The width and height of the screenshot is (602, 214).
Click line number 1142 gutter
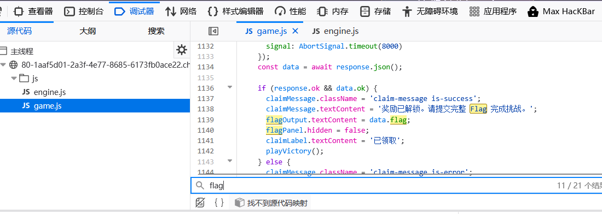coord(205,151)
